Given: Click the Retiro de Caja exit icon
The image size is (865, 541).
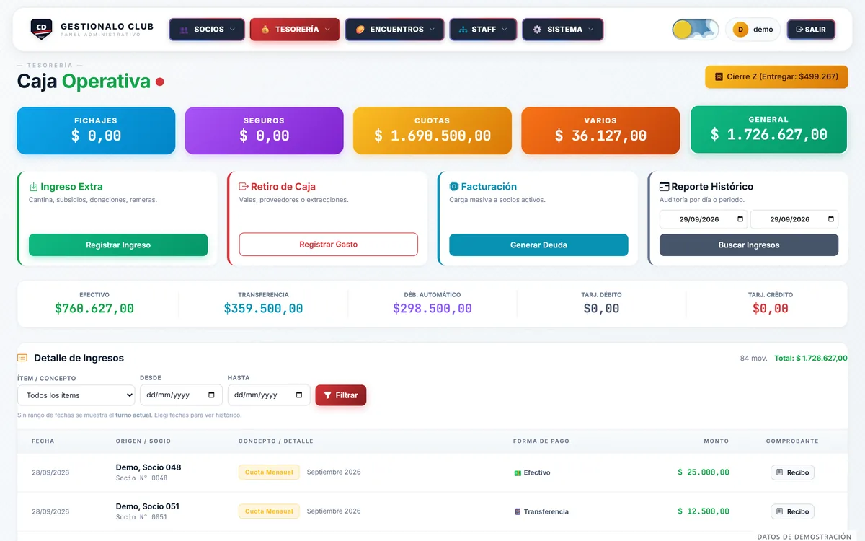Looking at the screenshot, I should 244,186.
